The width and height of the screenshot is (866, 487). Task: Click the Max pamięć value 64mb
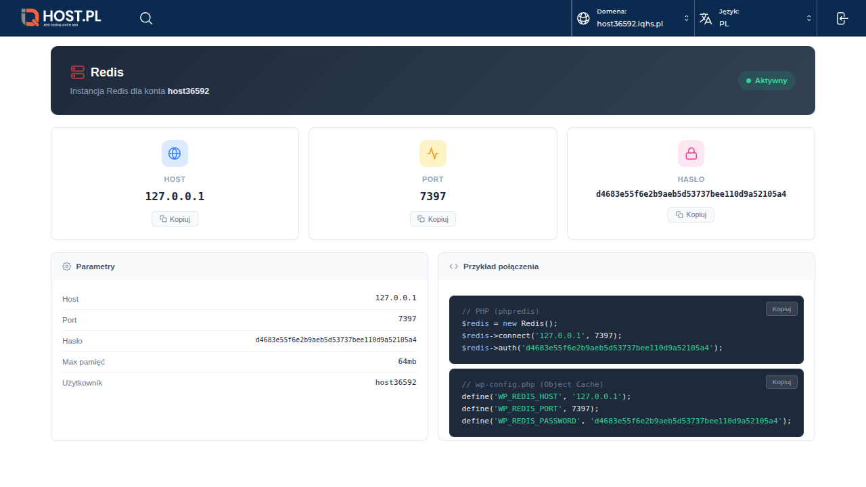[x=407, y=361]
